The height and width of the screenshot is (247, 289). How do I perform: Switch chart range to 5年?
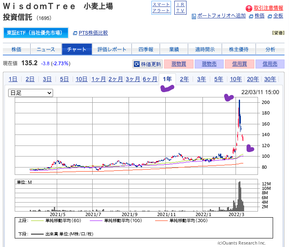(x=219, y=79)
